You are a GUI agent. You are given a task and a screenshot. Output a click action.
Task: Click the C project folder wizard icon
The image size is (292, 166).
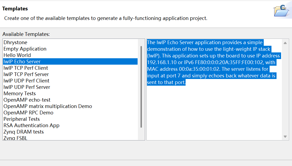[x=281, y=11]
